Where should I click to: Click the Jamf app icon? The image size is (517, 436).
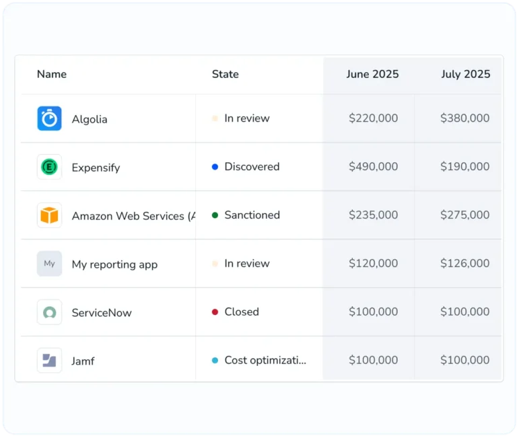click(49, 360)
